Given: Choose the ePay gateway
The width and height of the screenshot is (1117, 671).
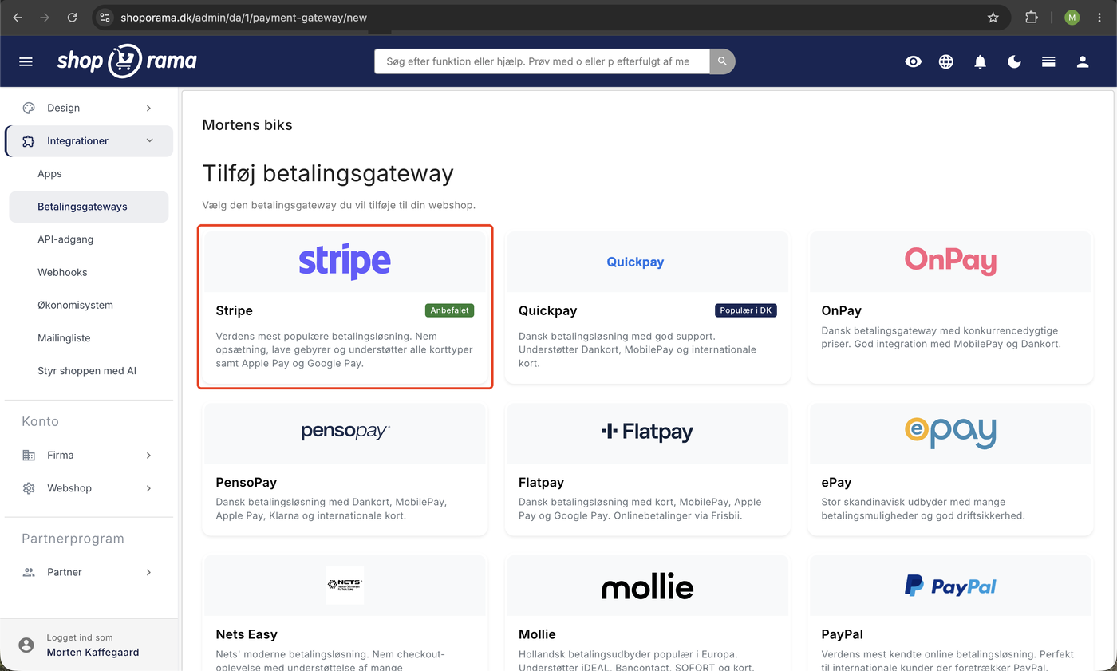Looking at the screenshot, I should (950, 470).
